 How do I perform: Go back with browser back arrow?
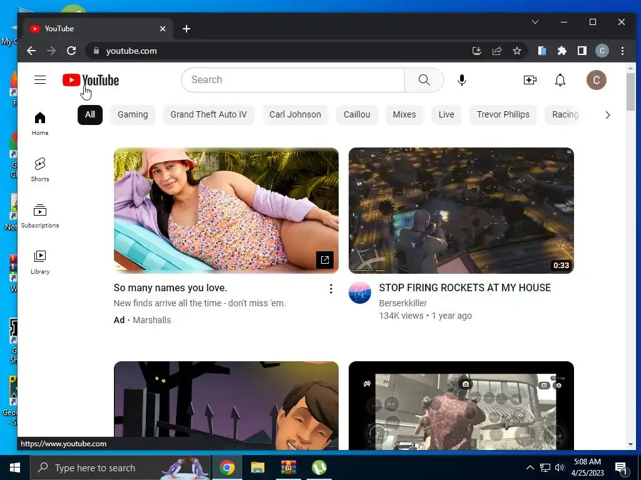click(x=31, y=51)
